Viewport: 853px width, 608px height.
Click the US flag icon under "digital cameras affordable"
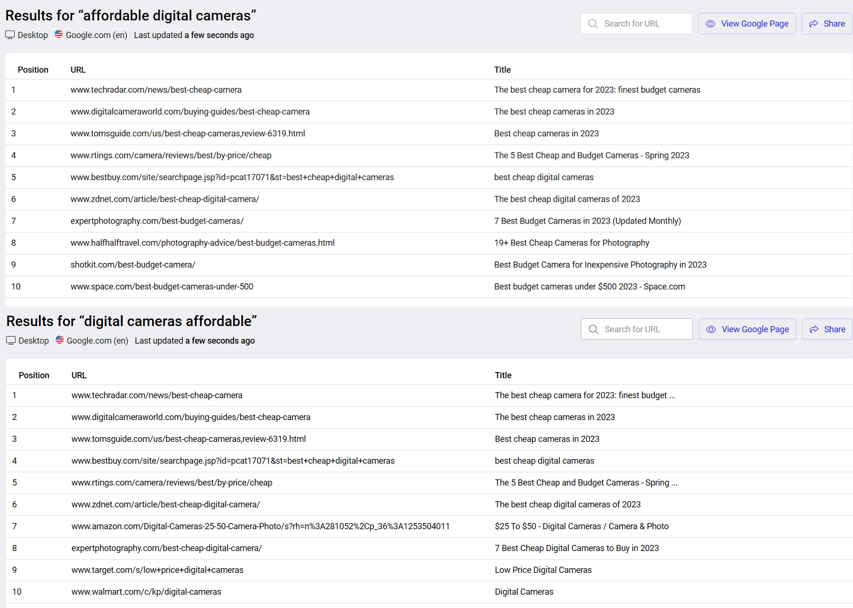coord(59,340)
